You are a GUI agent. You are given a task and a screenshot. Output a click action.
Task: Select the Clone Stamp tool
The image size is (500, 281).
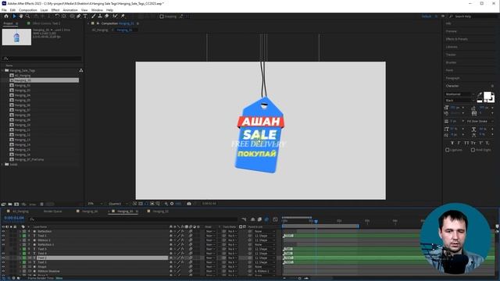(100, 16)
